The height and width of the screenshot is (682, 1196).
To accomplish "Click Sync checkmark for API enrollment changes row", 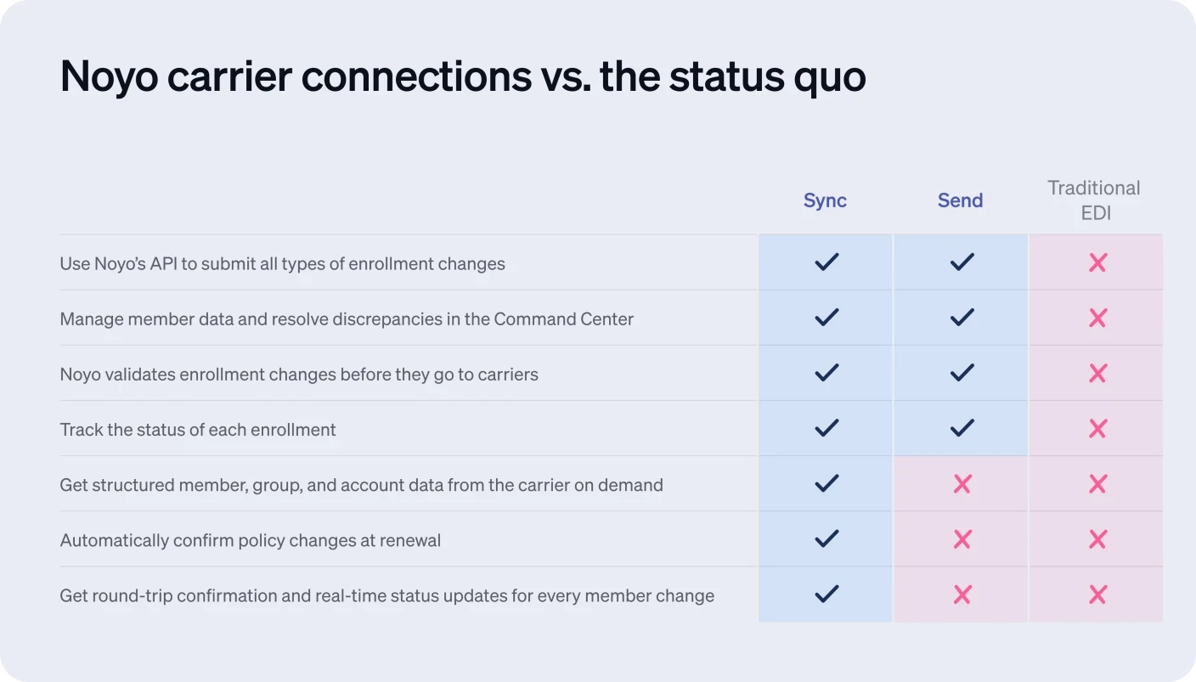I will coord(826,262).
